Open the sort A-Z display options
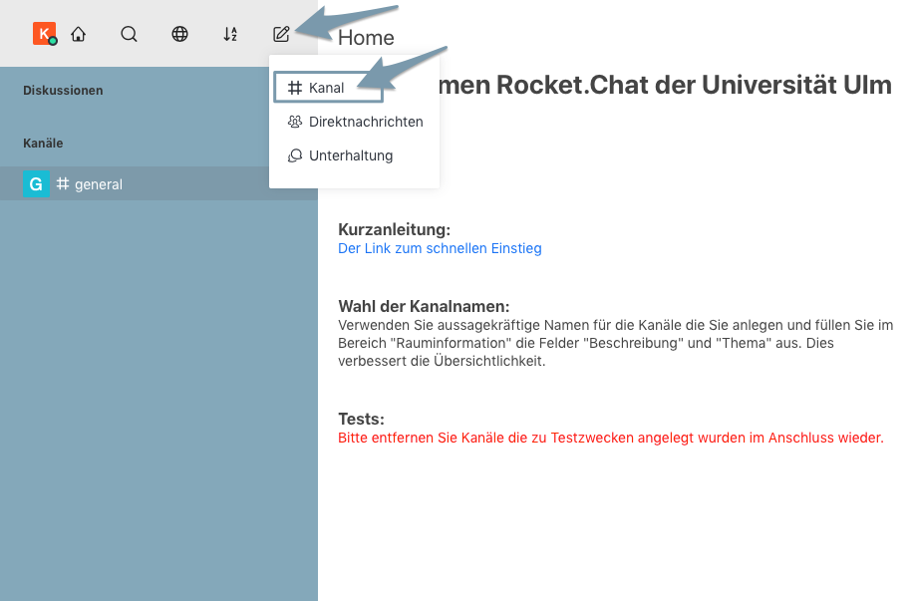The image size is (915, 601). coord(230,35)
